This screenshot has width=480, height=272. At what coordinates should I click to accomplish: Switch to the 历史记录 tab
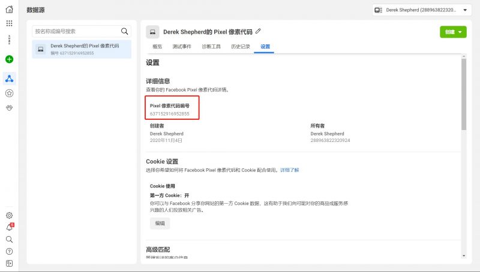[x=241, y=47]
